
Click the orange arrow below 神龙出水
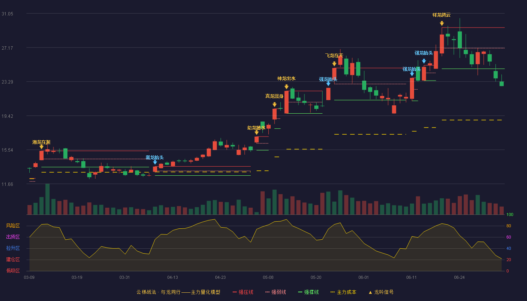click(x=286, y=87)
